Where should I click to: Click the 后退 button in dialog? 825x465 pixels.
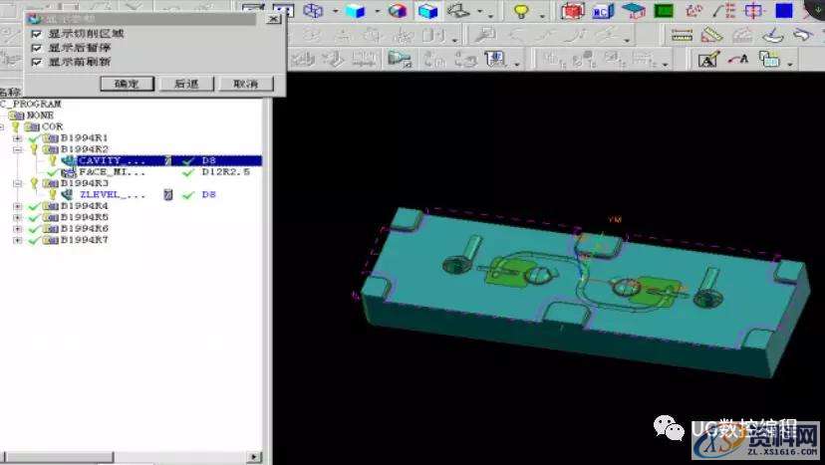[x=186, y=84]
